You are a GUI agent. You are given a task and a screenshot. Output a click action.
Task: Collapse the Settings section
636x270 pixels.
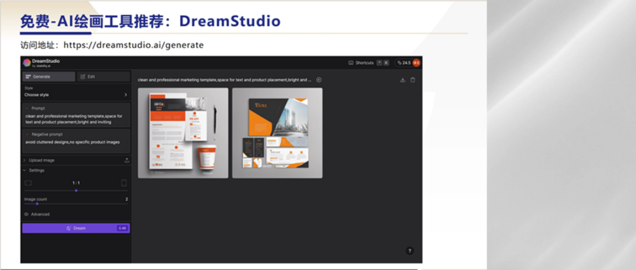coord(34,170)
